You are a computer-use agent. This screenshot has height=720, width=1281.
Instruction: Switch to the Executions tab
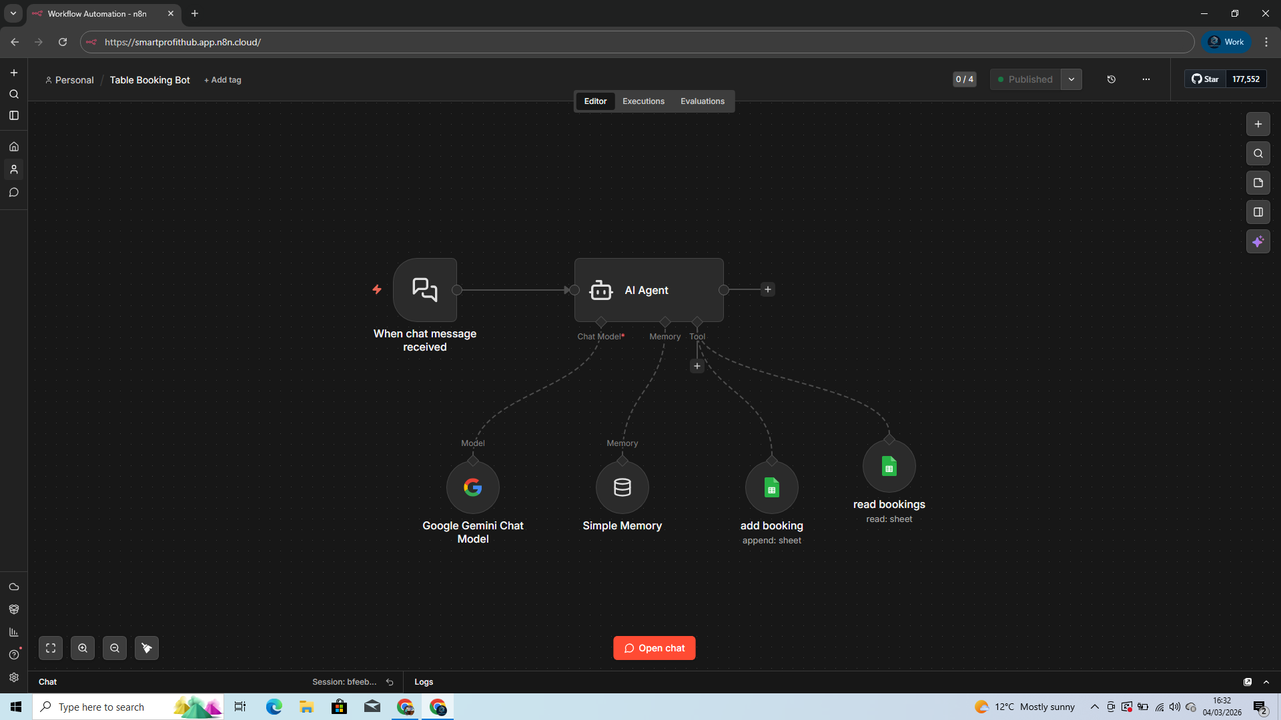(643, 101)
